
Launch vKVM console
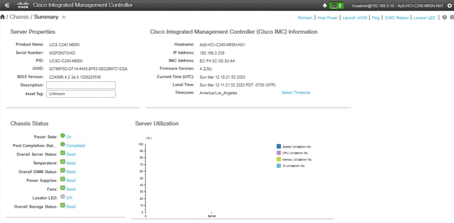[x=355, y=18]
